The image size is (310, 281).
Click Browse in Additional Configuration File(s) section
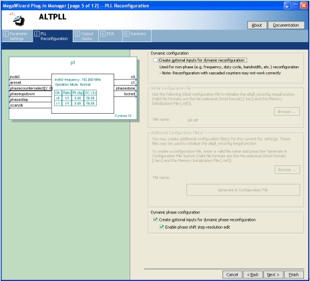tap(287, 170)
